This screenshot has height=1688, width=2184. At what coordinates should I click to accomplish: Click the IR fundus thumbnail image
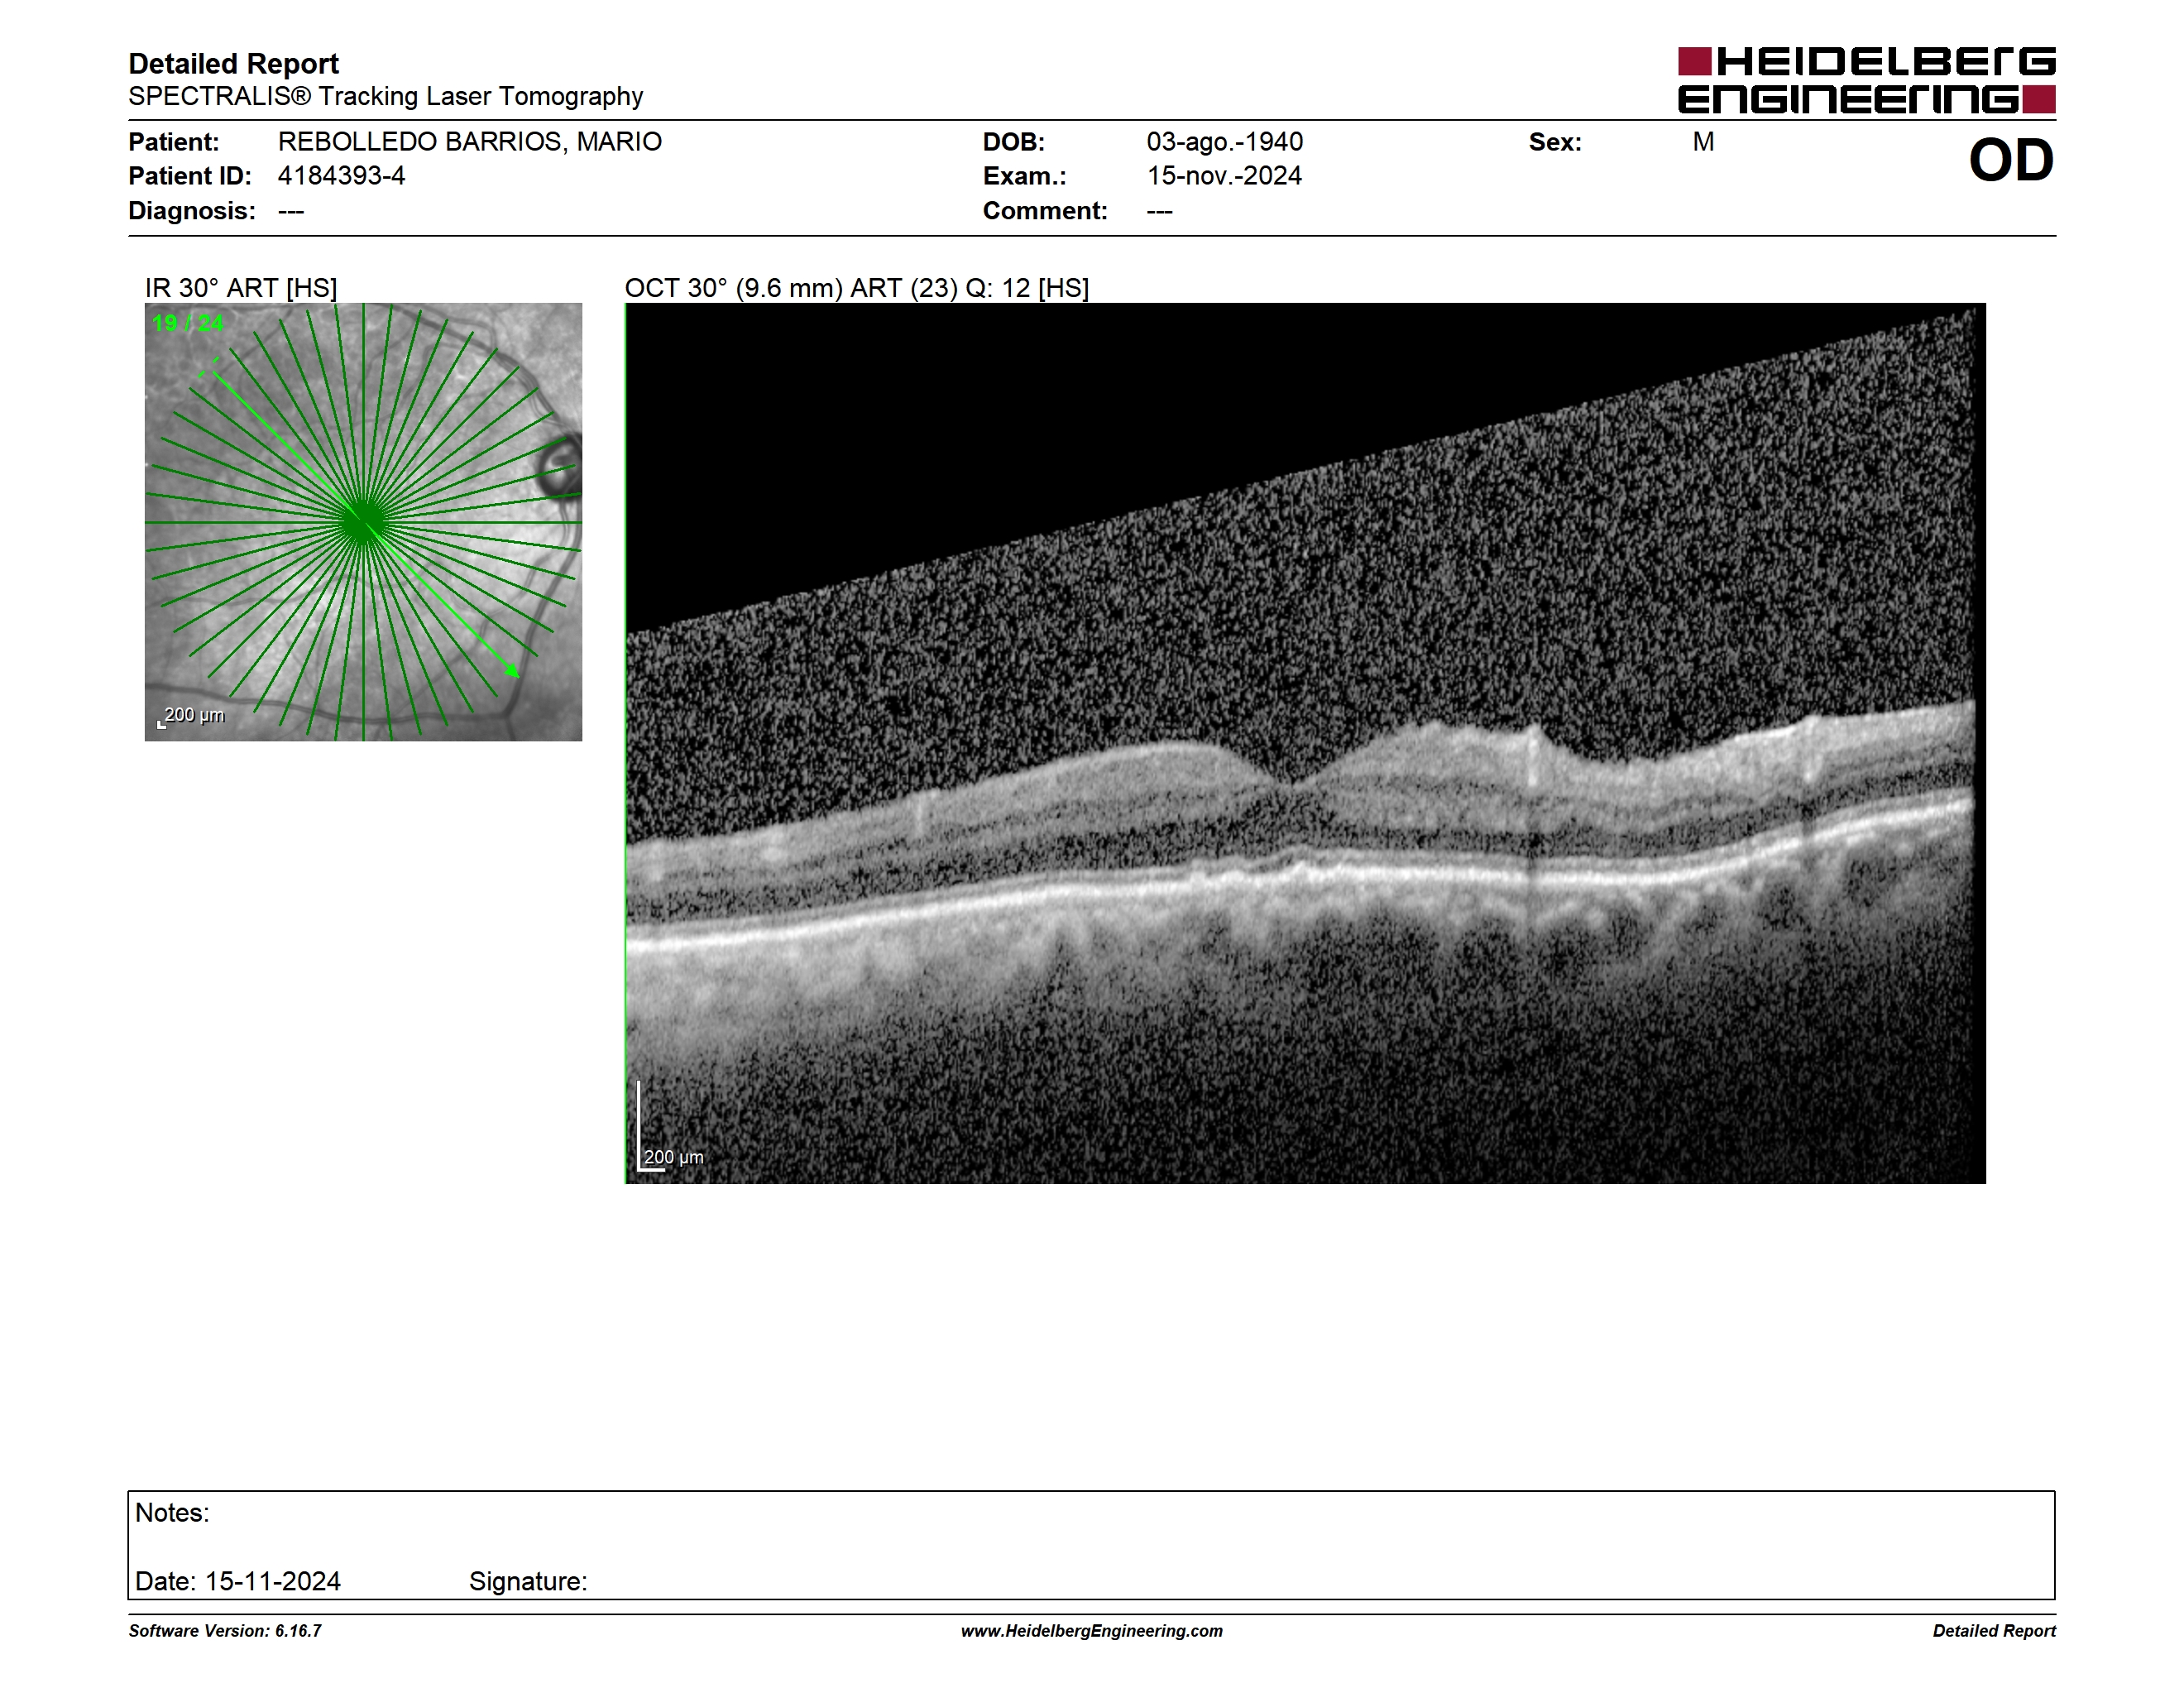point(363,522)
